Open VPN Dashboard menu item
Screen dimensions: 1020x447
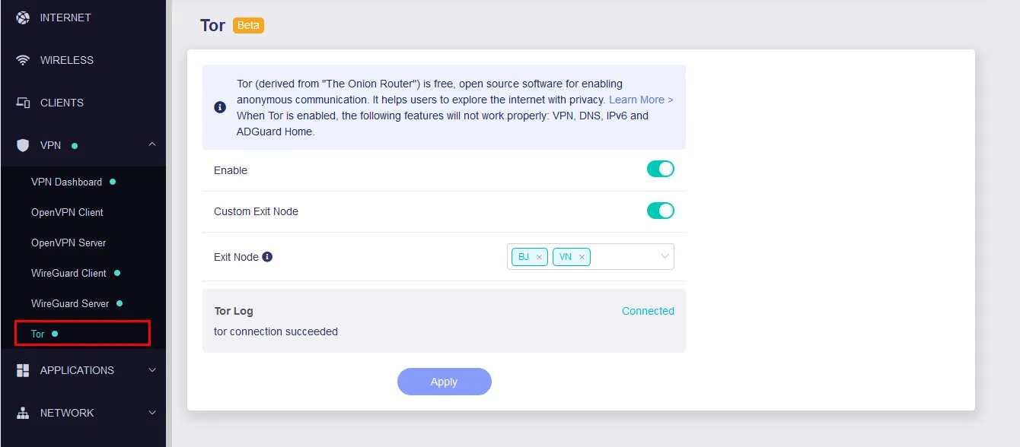point(66,182)
